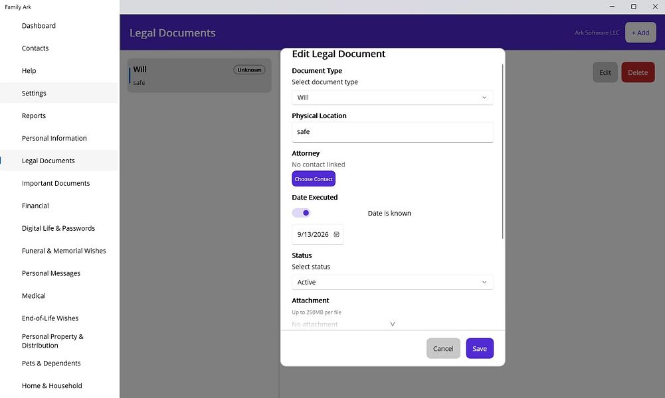Open Reports page
The image size is (665, 398).
tap(59, 115)
